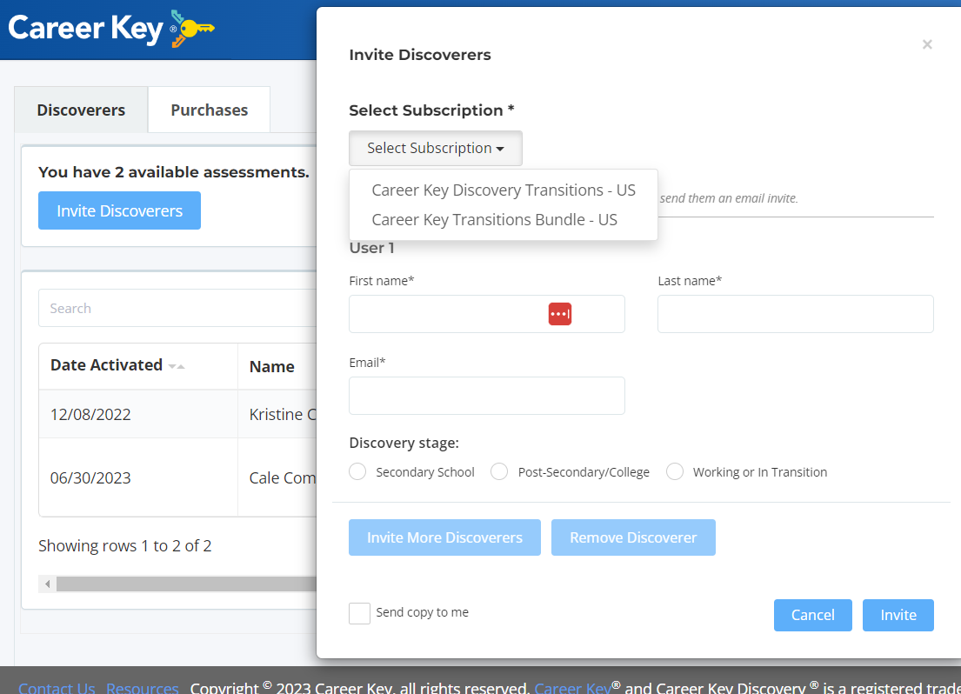The width and height of the screenshot is (961, 694).
Task: Click the blue Invite Discoverers button
Action: [x=119, y=210]
